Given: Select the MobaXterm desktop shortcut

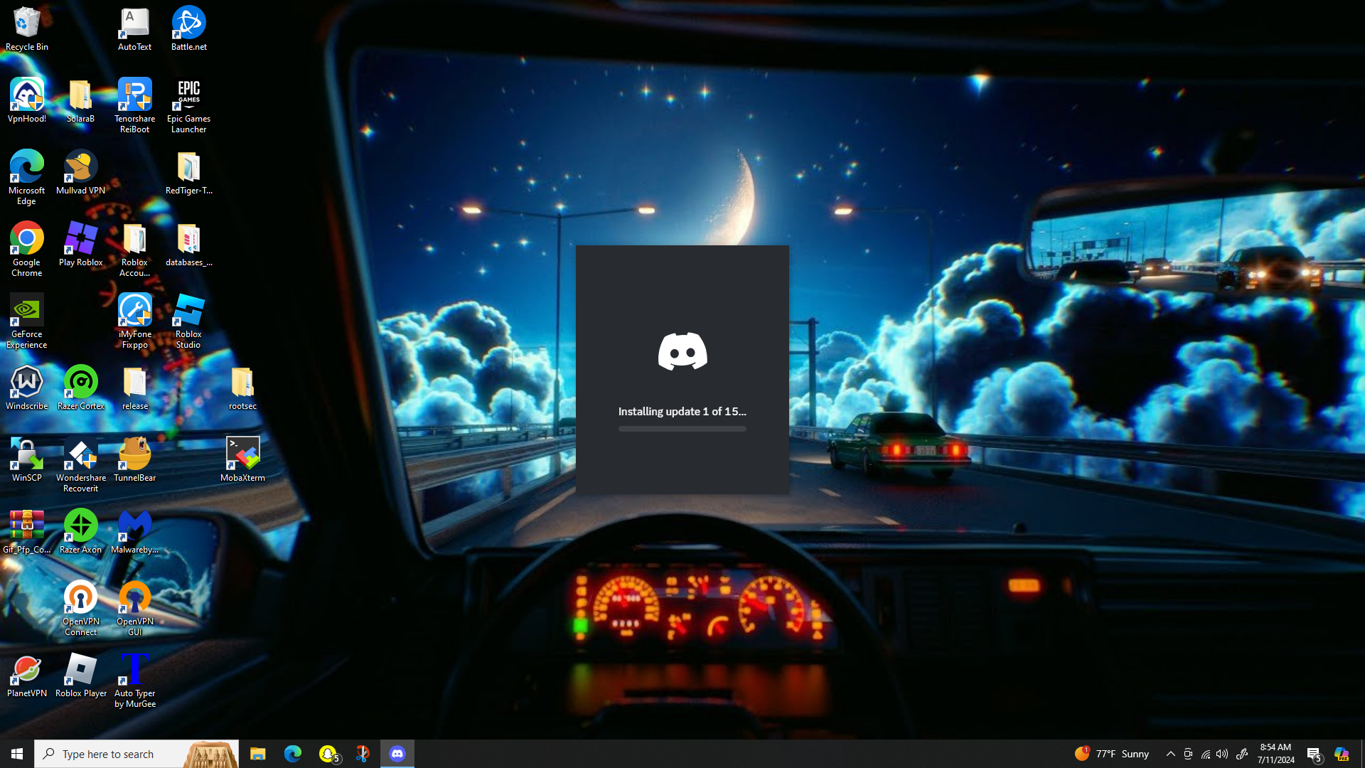Looking at the screenshot, I should point(242,459).
